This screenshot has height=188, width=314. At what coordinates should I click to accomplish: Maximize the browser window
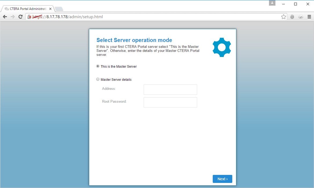[295, 4]
